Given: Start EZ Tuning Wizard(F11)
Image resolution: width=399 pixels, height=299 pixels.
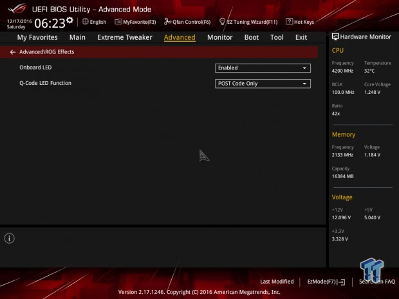Looking at the screenshot, I should coord(248,22).
